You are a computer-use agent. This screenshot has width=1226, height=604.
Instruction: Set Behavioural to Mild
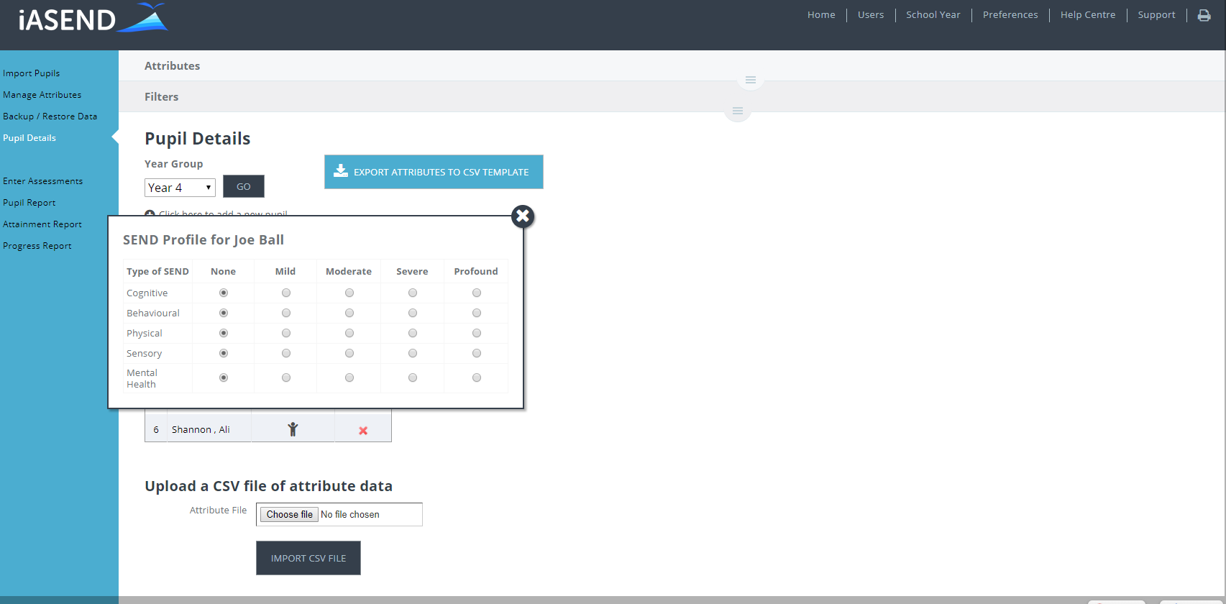[x=286, y=313]
